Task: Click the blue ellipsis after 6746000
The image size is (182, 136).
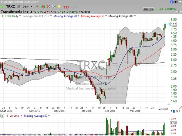Action: tap(93, 12)
